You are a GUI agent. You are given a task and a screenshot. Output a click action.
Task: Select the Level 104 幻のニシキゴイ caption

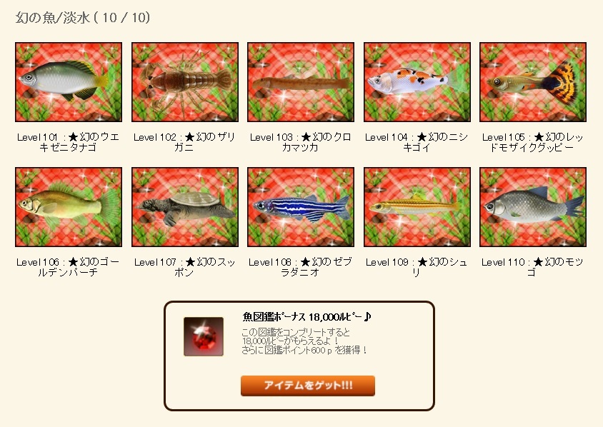[x=417, y=142]
